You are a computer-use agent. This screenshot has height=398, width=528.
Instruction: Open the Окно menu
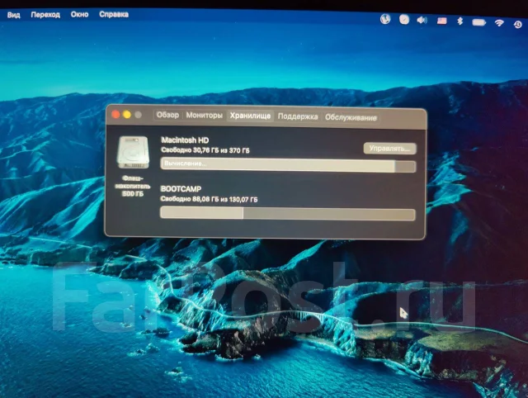click(x=79, y=14)
